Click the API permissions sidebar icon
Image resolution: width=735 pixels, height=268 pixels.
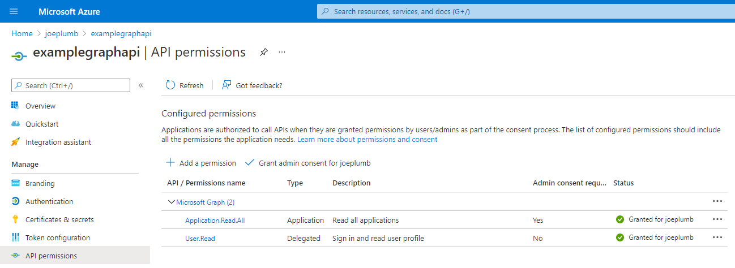(x=16, y=256)
